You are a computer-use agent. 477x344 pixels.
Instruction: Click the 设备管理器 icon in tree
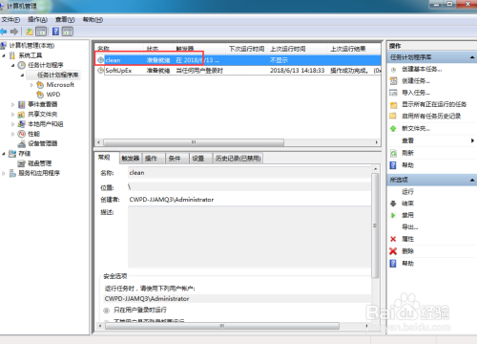click(22, 143)
